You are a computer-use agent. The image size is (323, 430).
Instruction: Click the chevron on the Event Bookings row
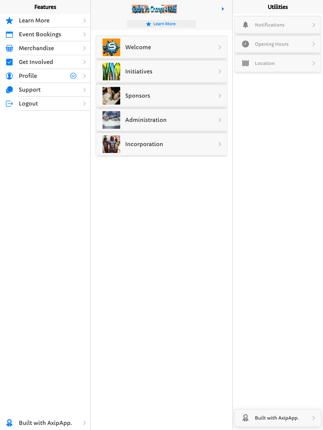click(x=84, y=34)
